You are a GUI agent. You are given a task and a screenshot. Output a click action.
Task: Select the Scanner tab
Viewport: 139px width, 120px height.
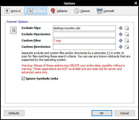[x=35, y=11]
